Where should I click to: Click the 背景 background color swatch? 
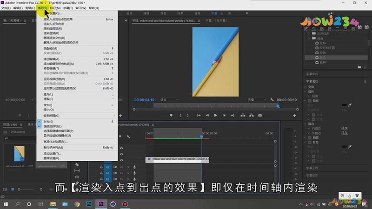pyautogui.click(x=344, y=147)
